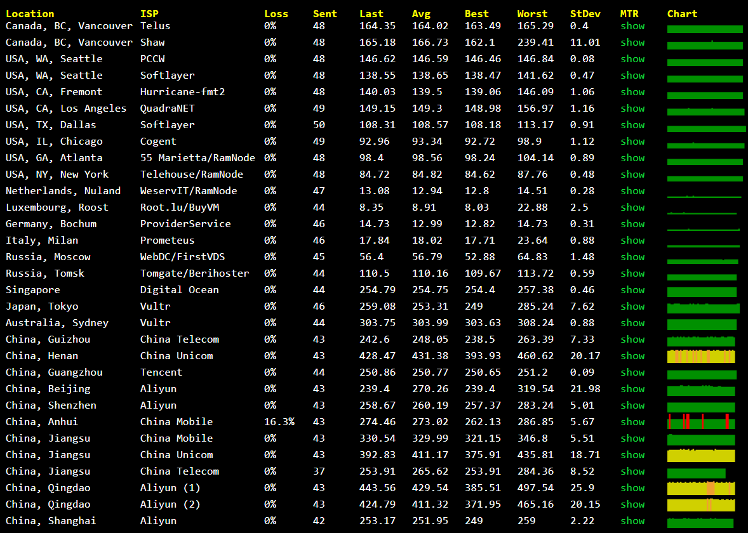
Task: Show MTR for China Telecom Jiangsu
Action: point(632,471)
